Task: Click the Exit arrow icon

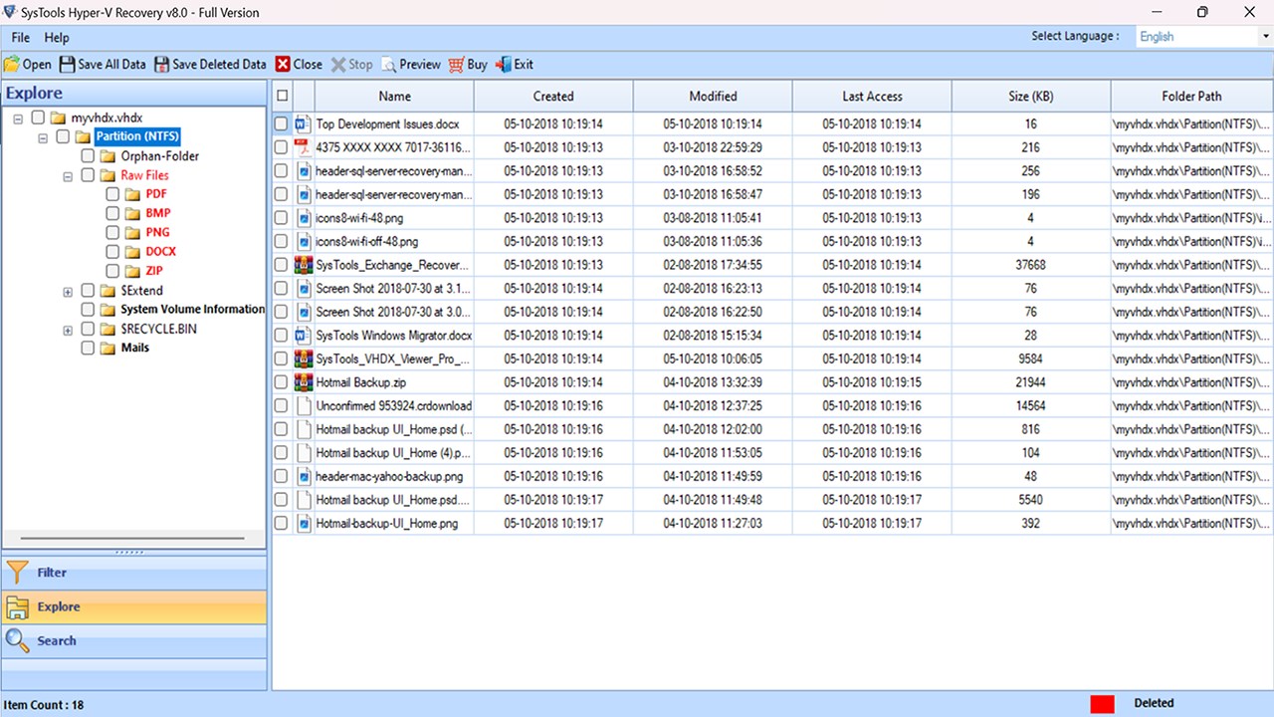Action: click(503, 64)
